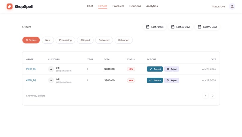This screenshot has height=137, width=242.
Task: Click date Apr 27, 2026 for #ORD_BQ
Action: click(209, 80)
